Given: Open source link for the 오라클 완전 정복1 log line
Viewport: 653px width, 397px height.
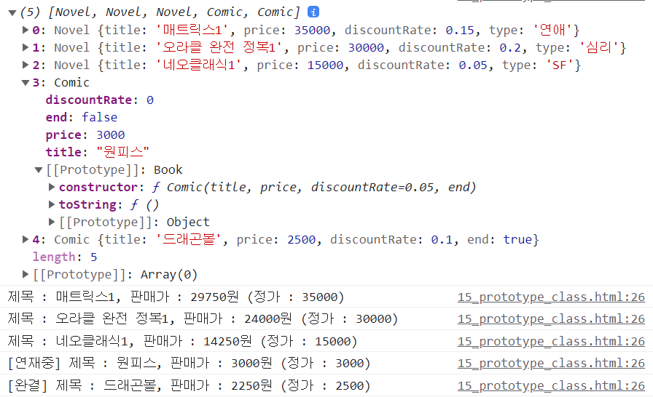Looking at the screenshot, I should pos(551,318).
